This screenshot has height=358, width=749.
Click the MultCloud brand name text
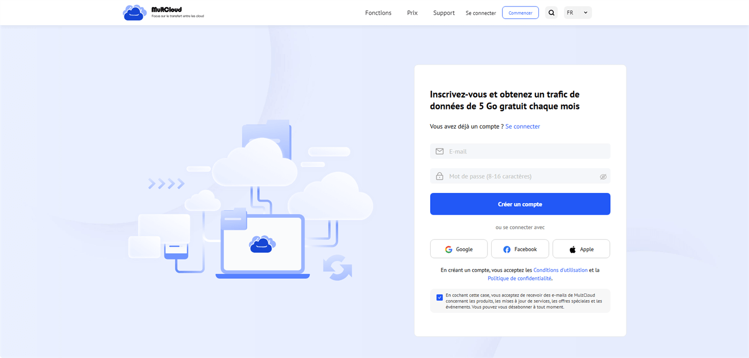(166, 9)
